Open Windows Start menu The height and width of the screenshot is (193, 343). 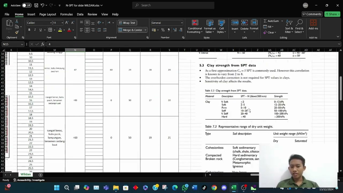coord(57,188)
